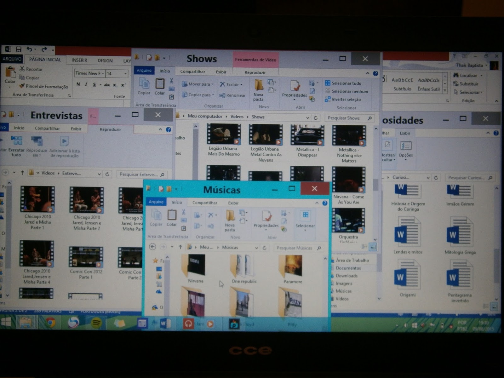Open Downloads in Shows navigation pane
The width and height of the screenshot is (504, 378).
pos(346,276)
